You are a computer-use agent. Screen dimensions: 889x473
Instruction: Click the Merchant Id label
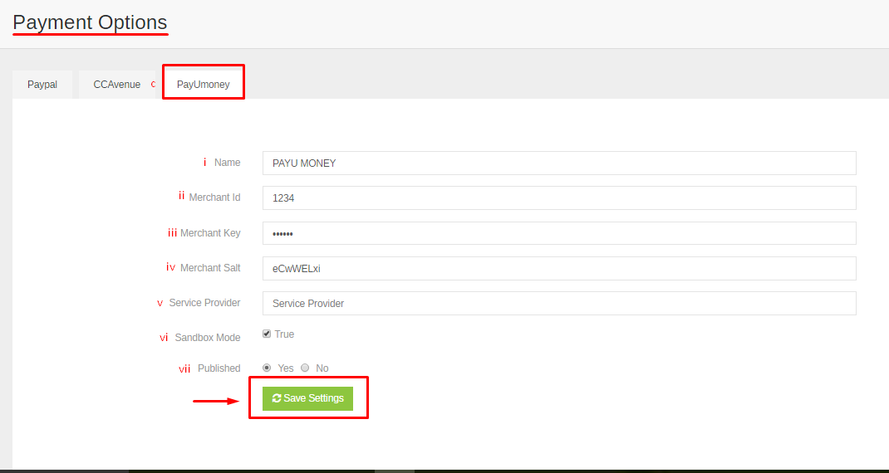pyautogui.click(x=215, y=197)
